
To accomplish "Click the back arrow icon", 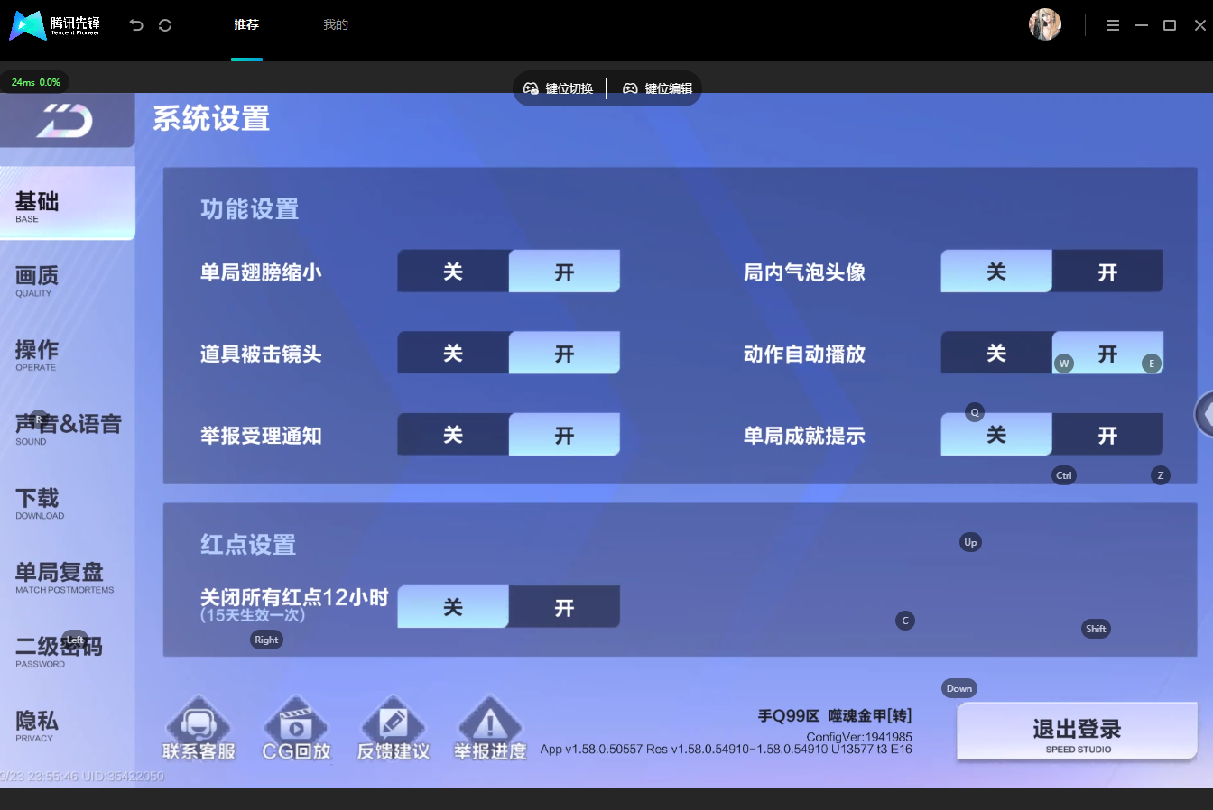I will click(136, 25).
